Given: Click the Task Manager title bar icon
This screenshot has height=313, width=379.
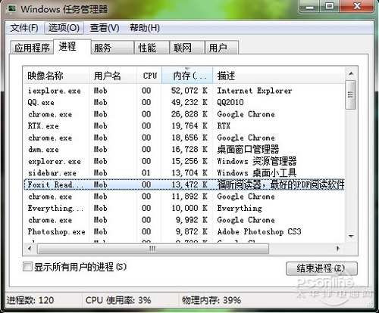Looking at the screenshot, I should click(11, 10).
